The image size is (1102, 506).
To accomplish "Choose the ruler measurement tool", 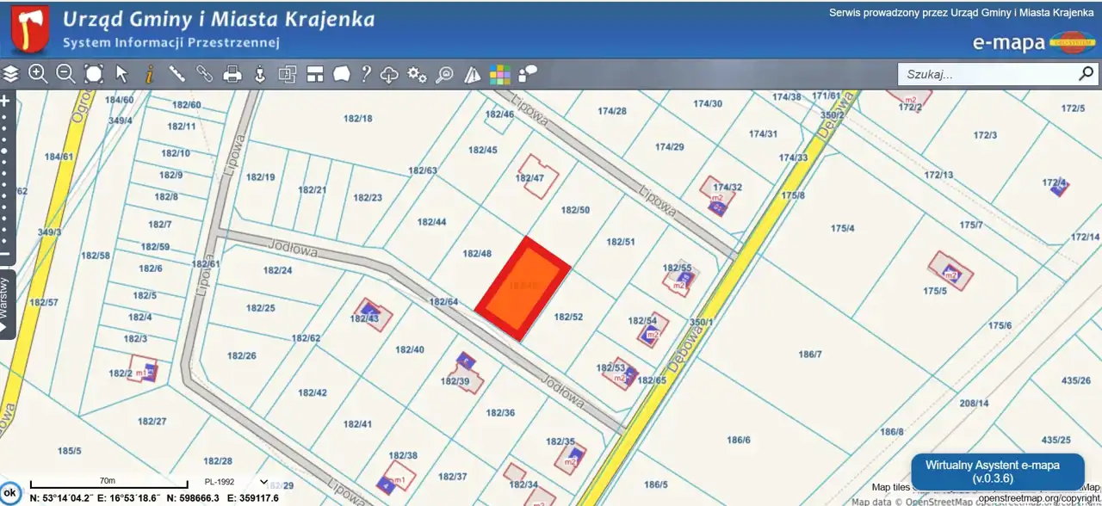I will pos(176,74).
